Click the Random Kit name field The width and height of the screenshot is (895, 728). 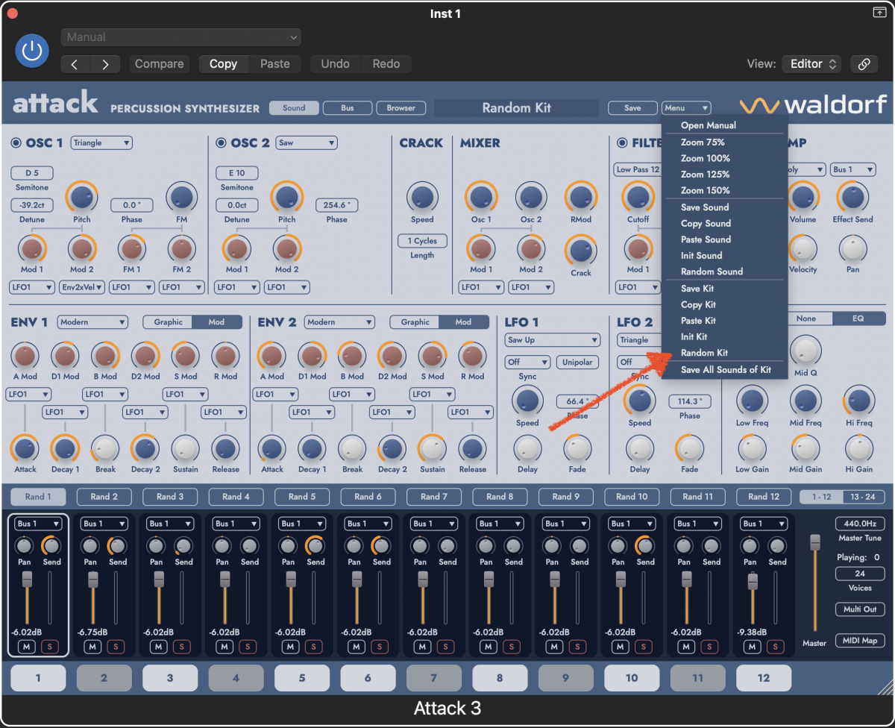click(x=516, y=108)
